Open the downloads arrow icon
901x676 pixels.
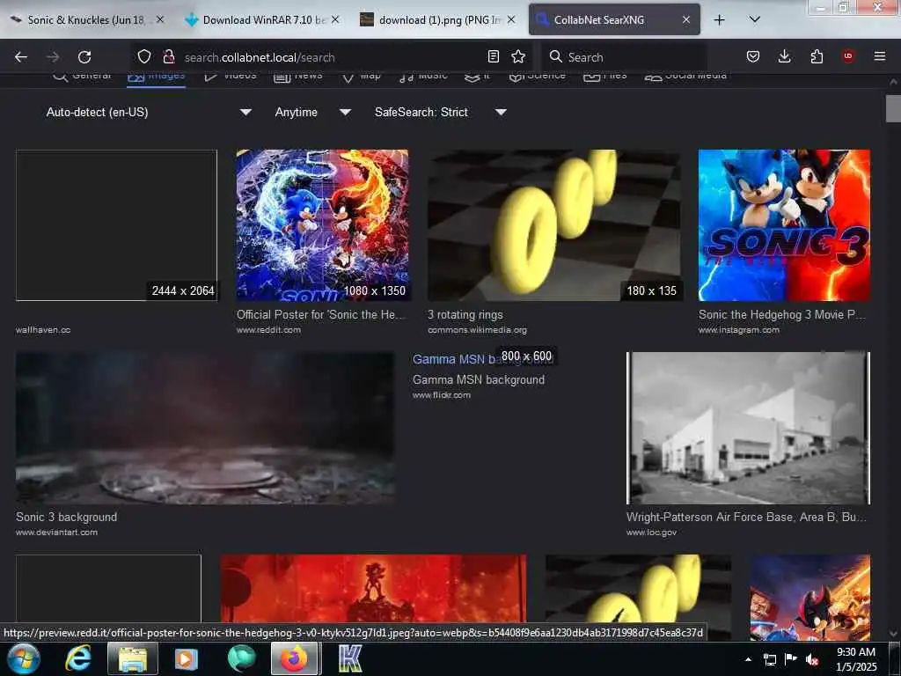click(784, 56)
